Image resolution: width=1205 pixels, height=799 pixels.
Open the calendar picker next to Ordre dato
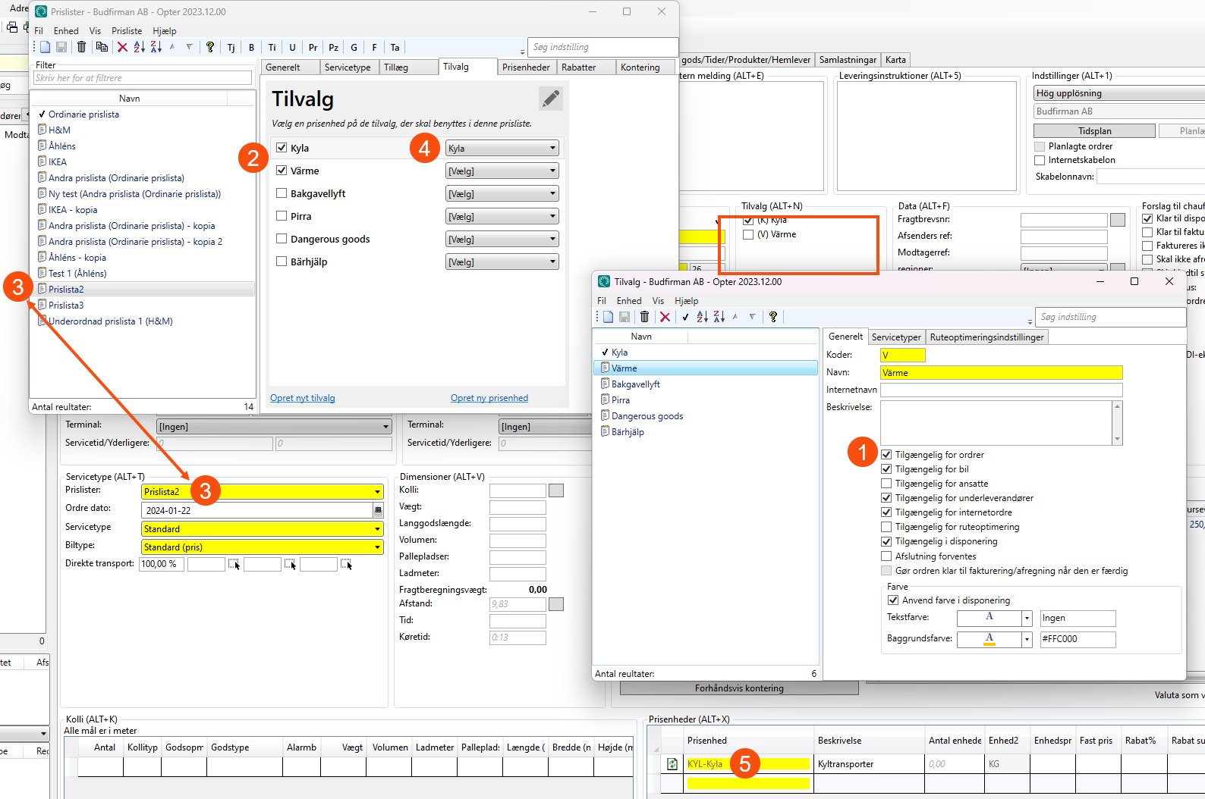pos(378,510)
